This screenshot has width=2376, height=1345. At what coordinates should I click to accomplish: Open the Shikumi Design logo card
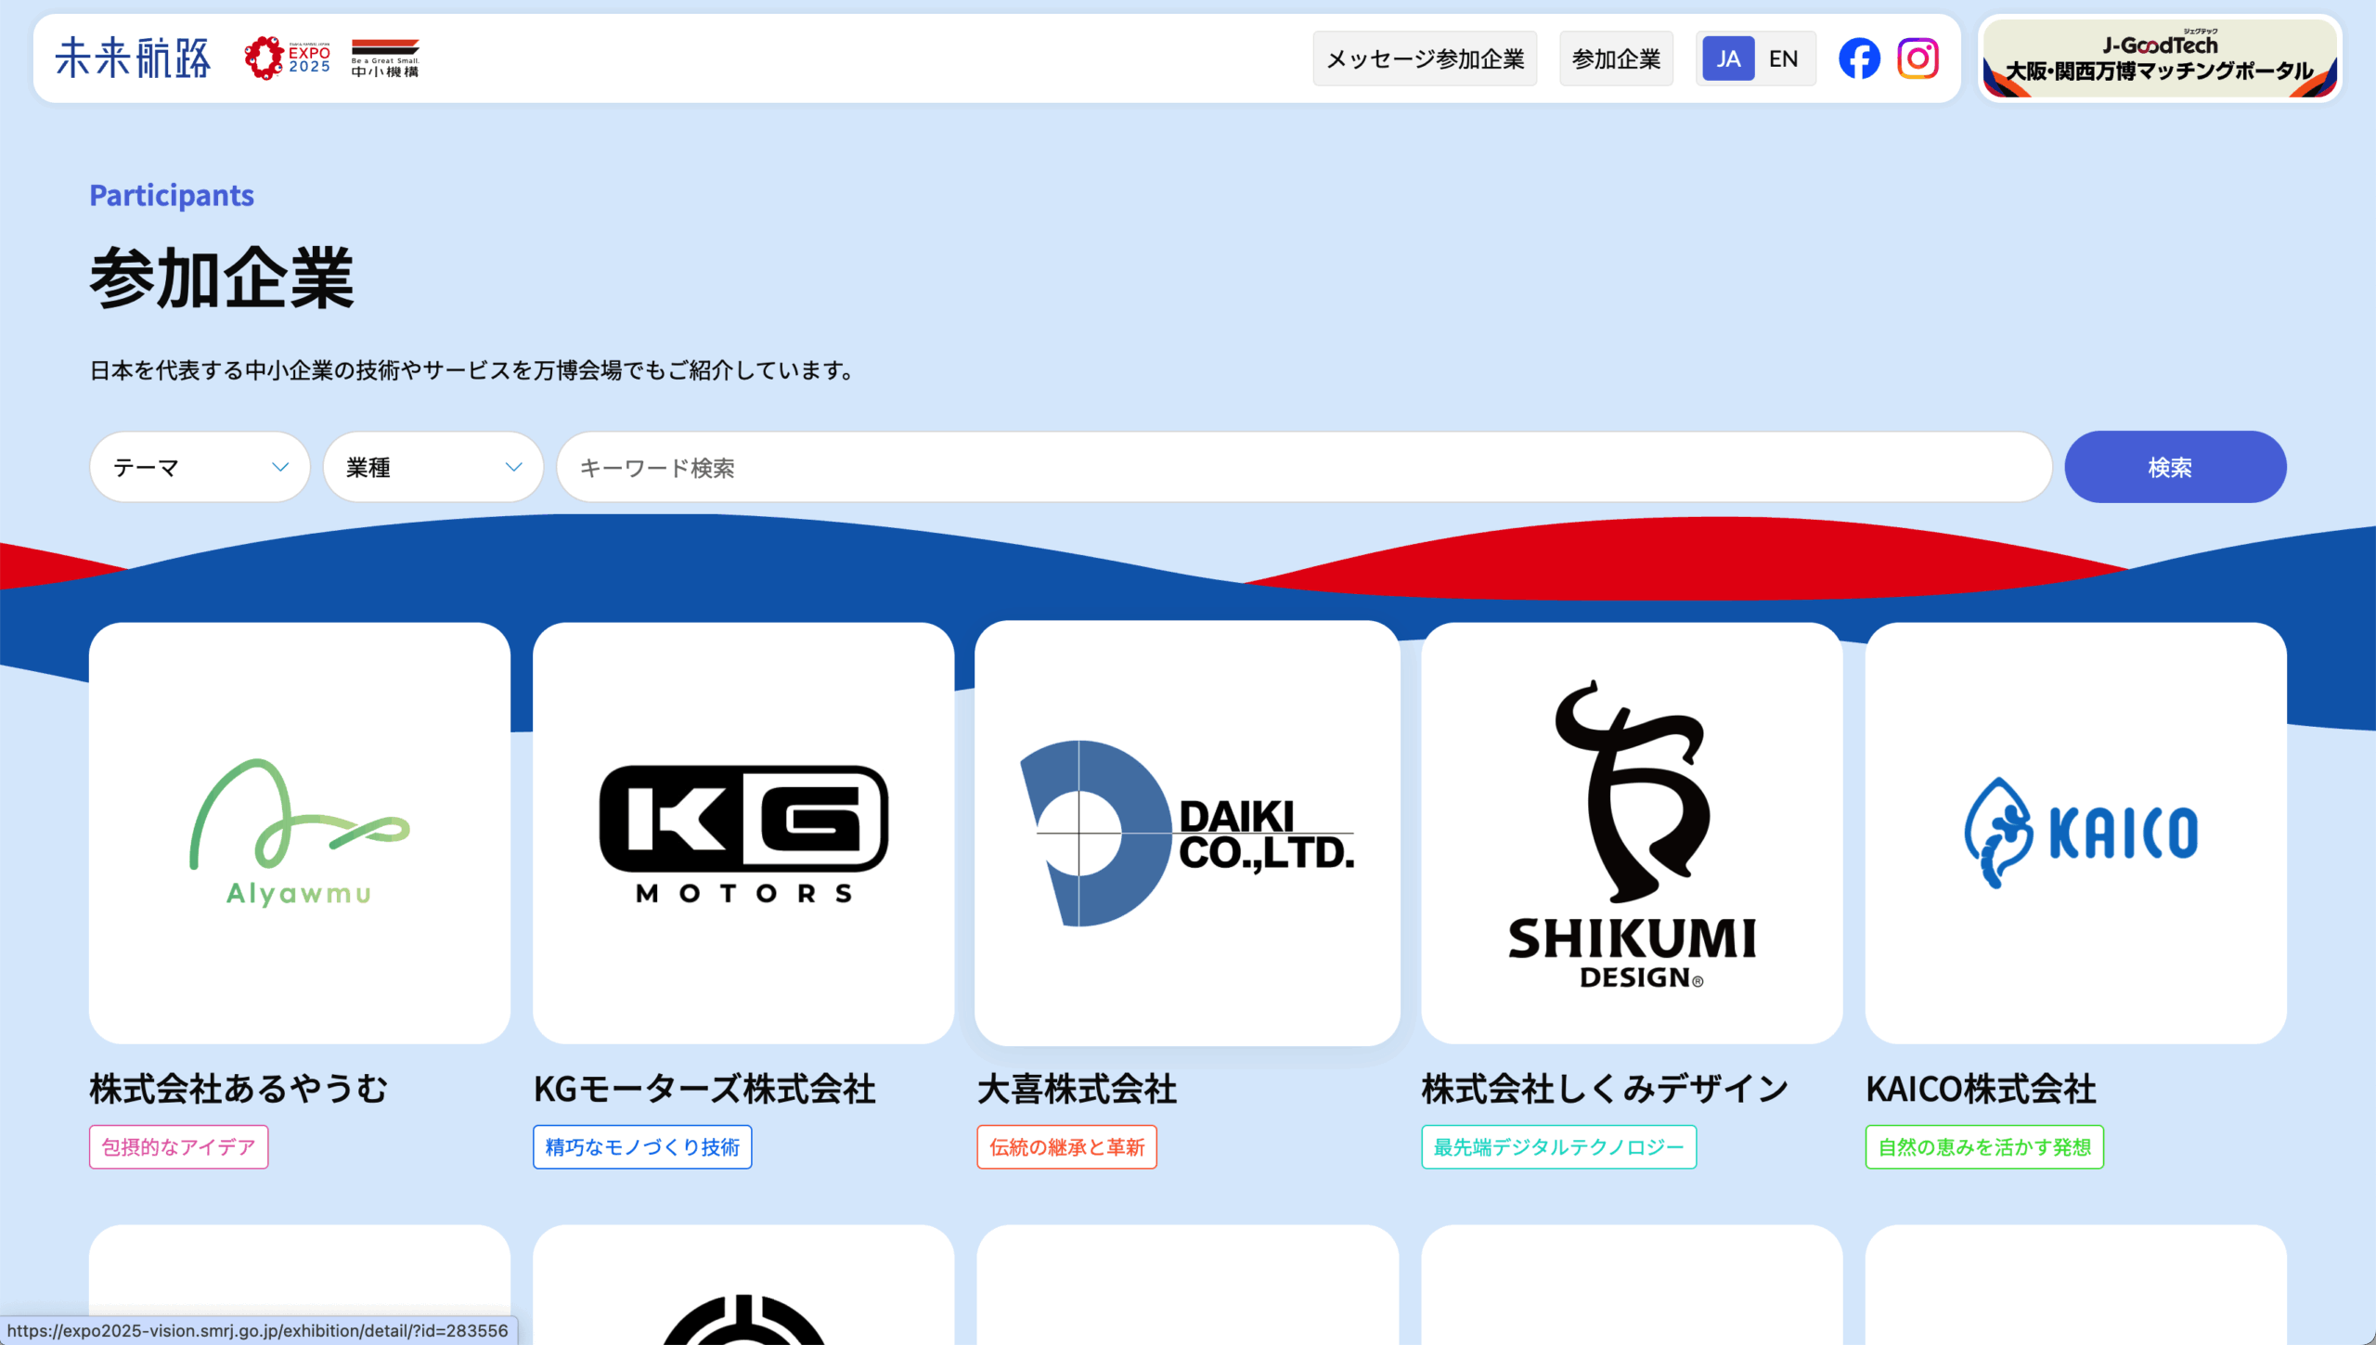[1631, 833]
